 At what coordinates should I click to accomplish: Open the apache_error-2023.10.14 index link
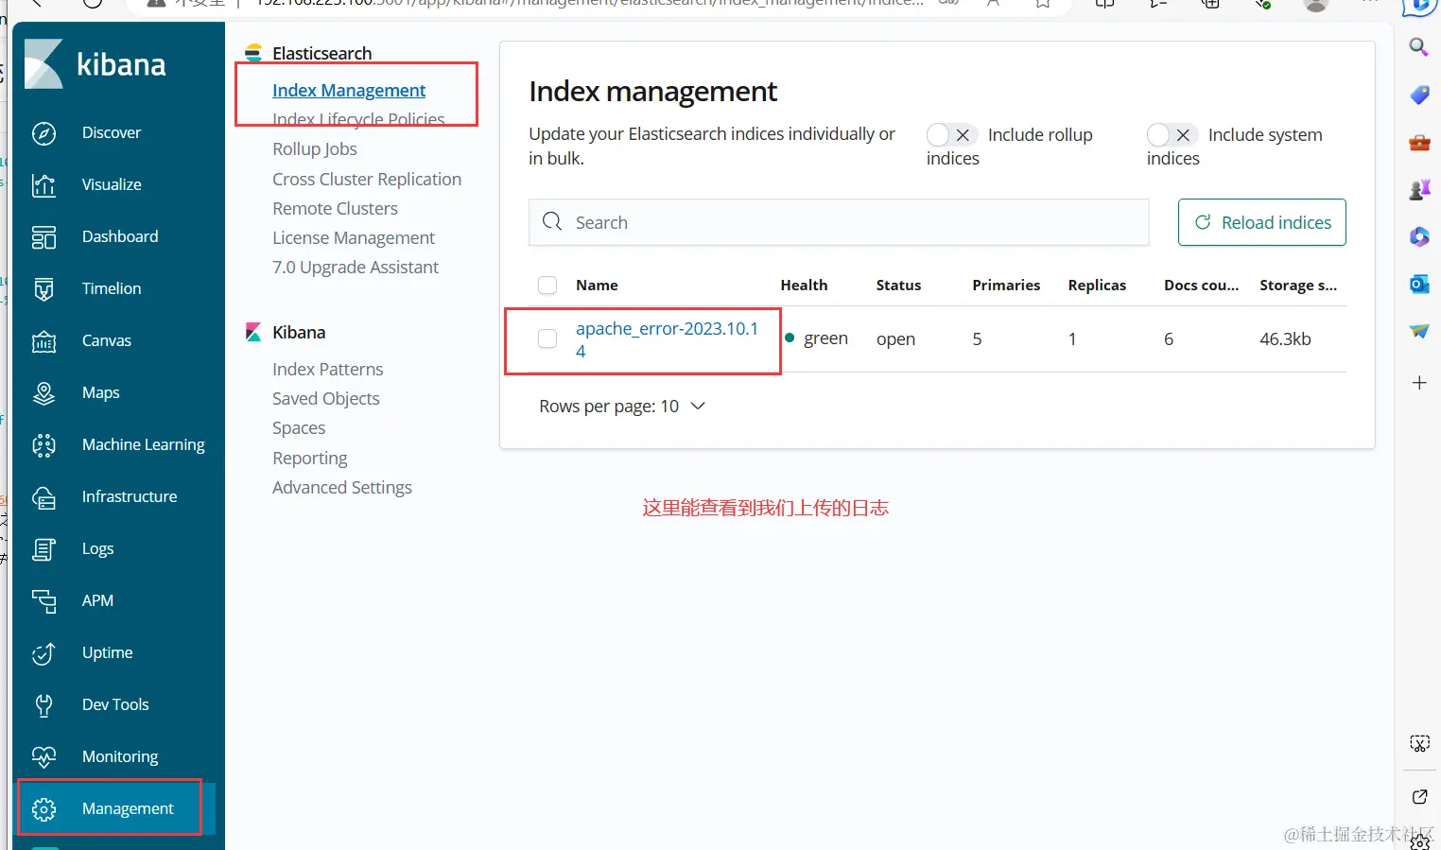coord(668,340)
